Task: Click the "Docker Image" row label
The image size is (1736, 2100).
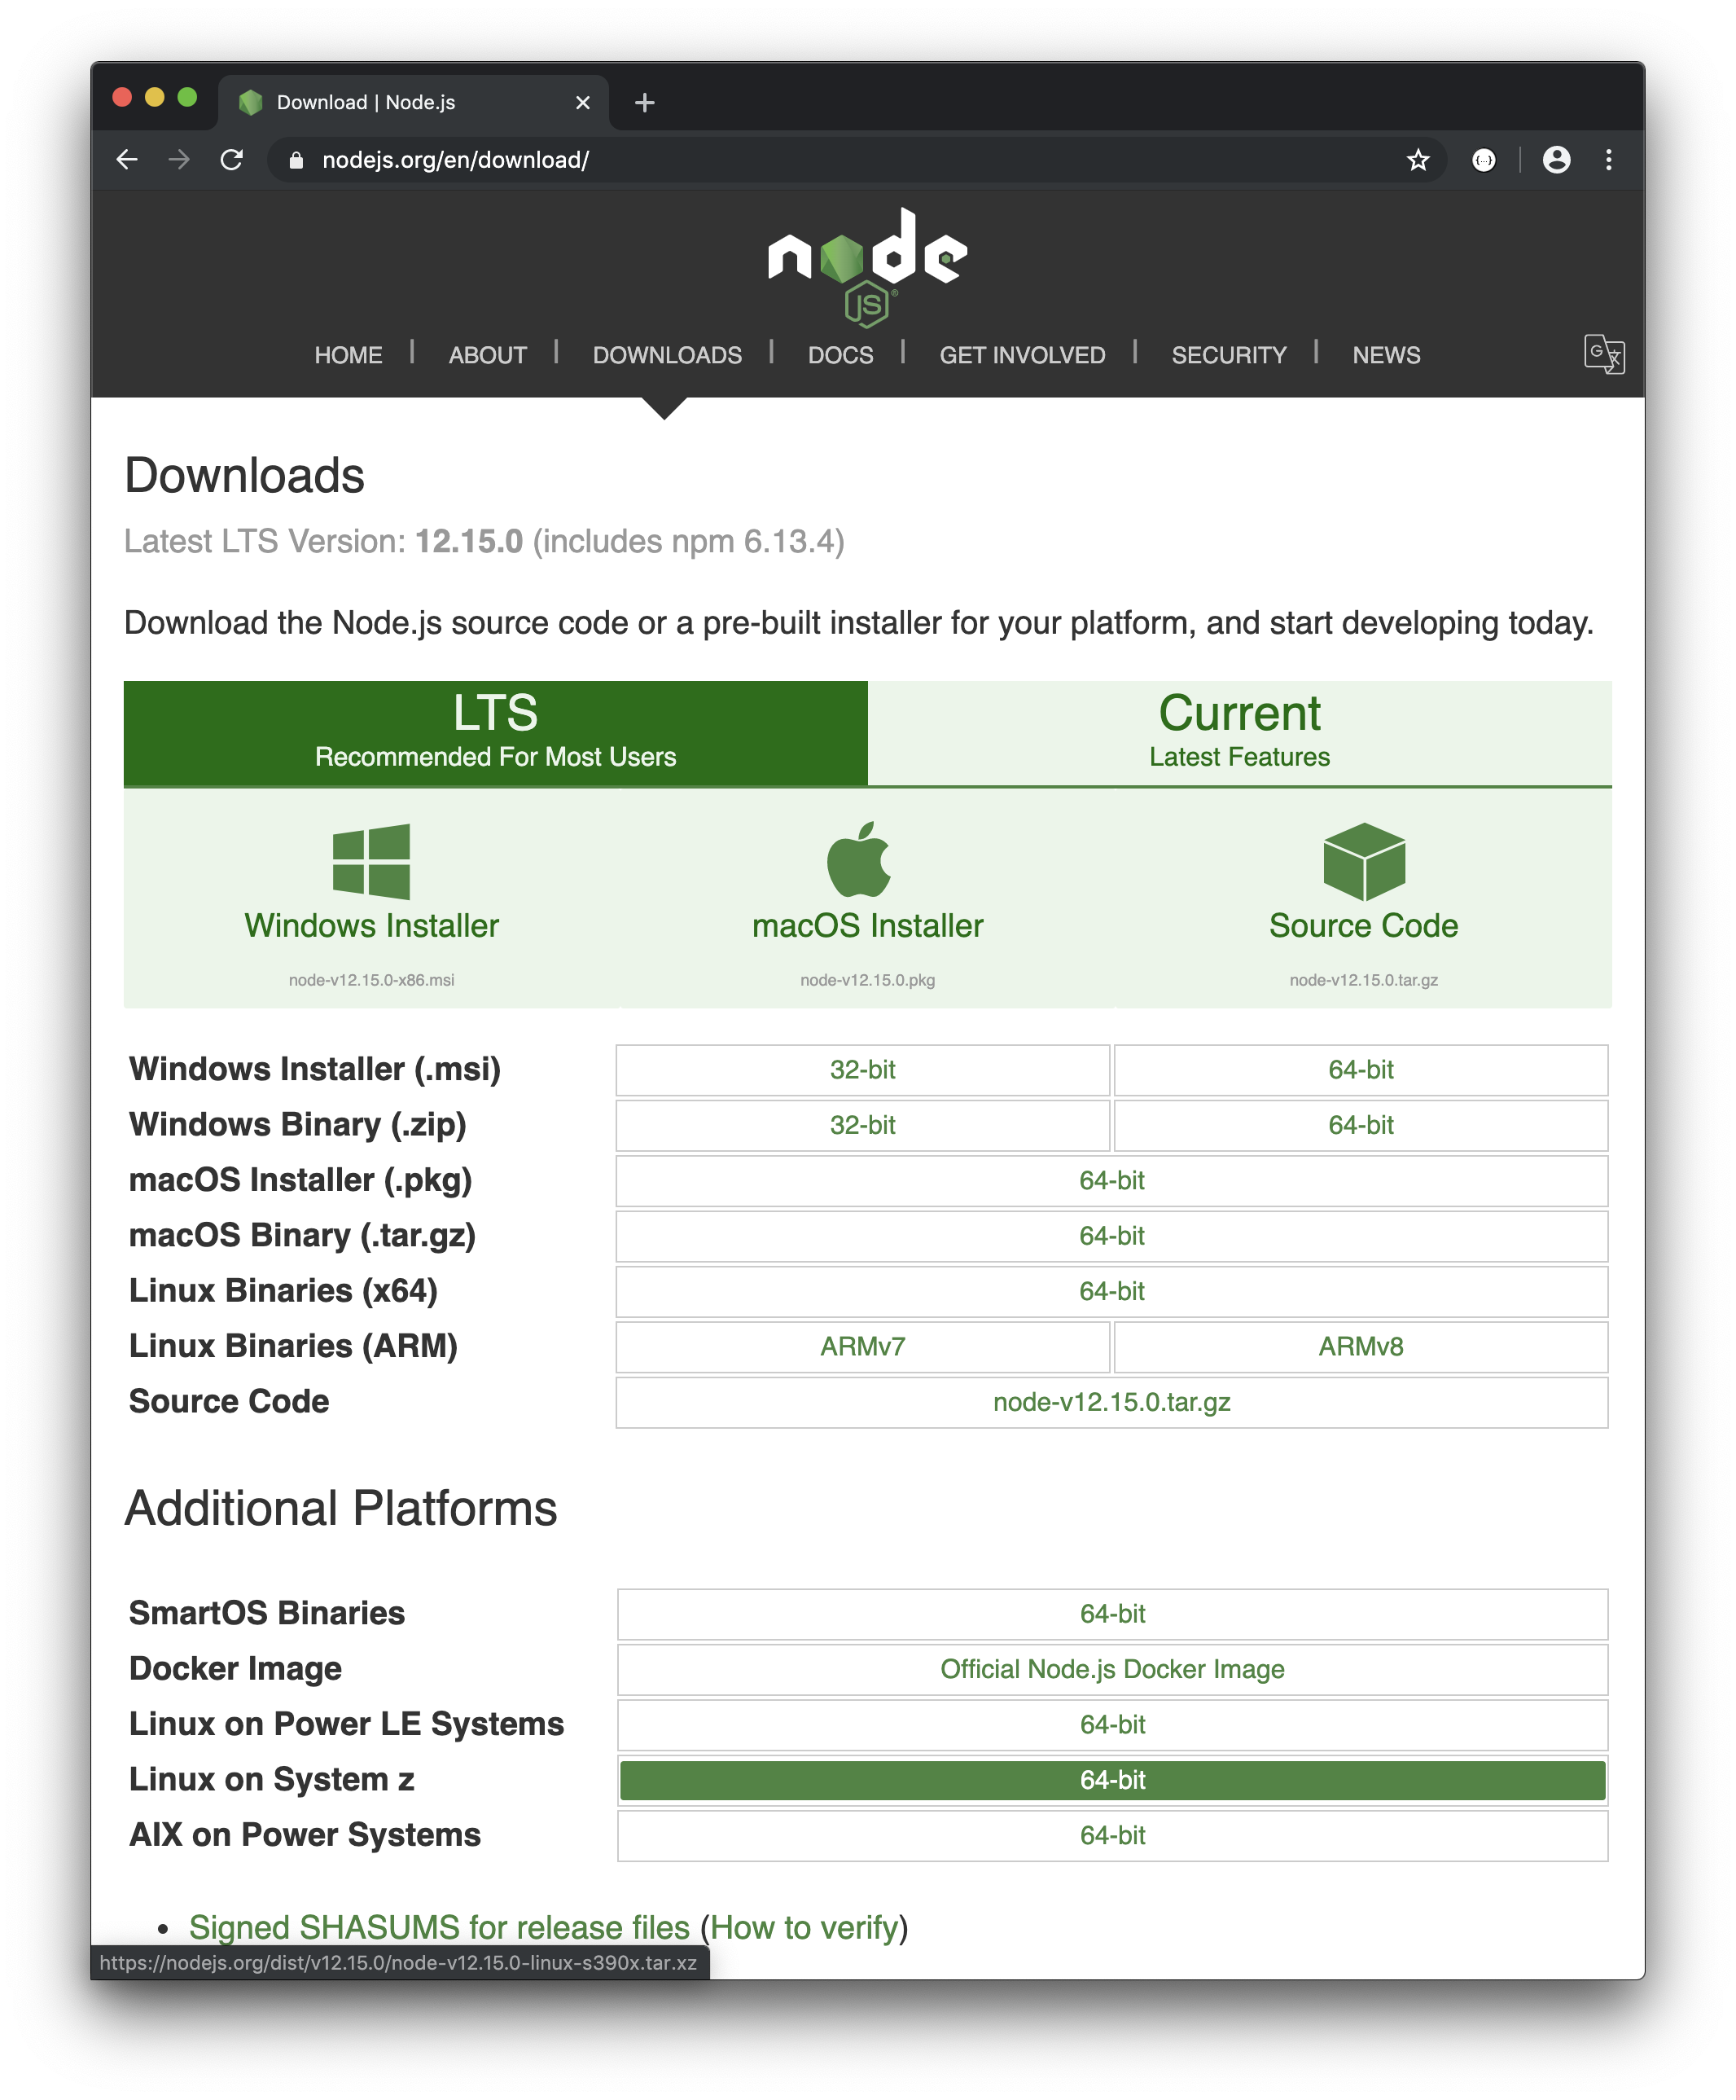Action: point(235,1668)
